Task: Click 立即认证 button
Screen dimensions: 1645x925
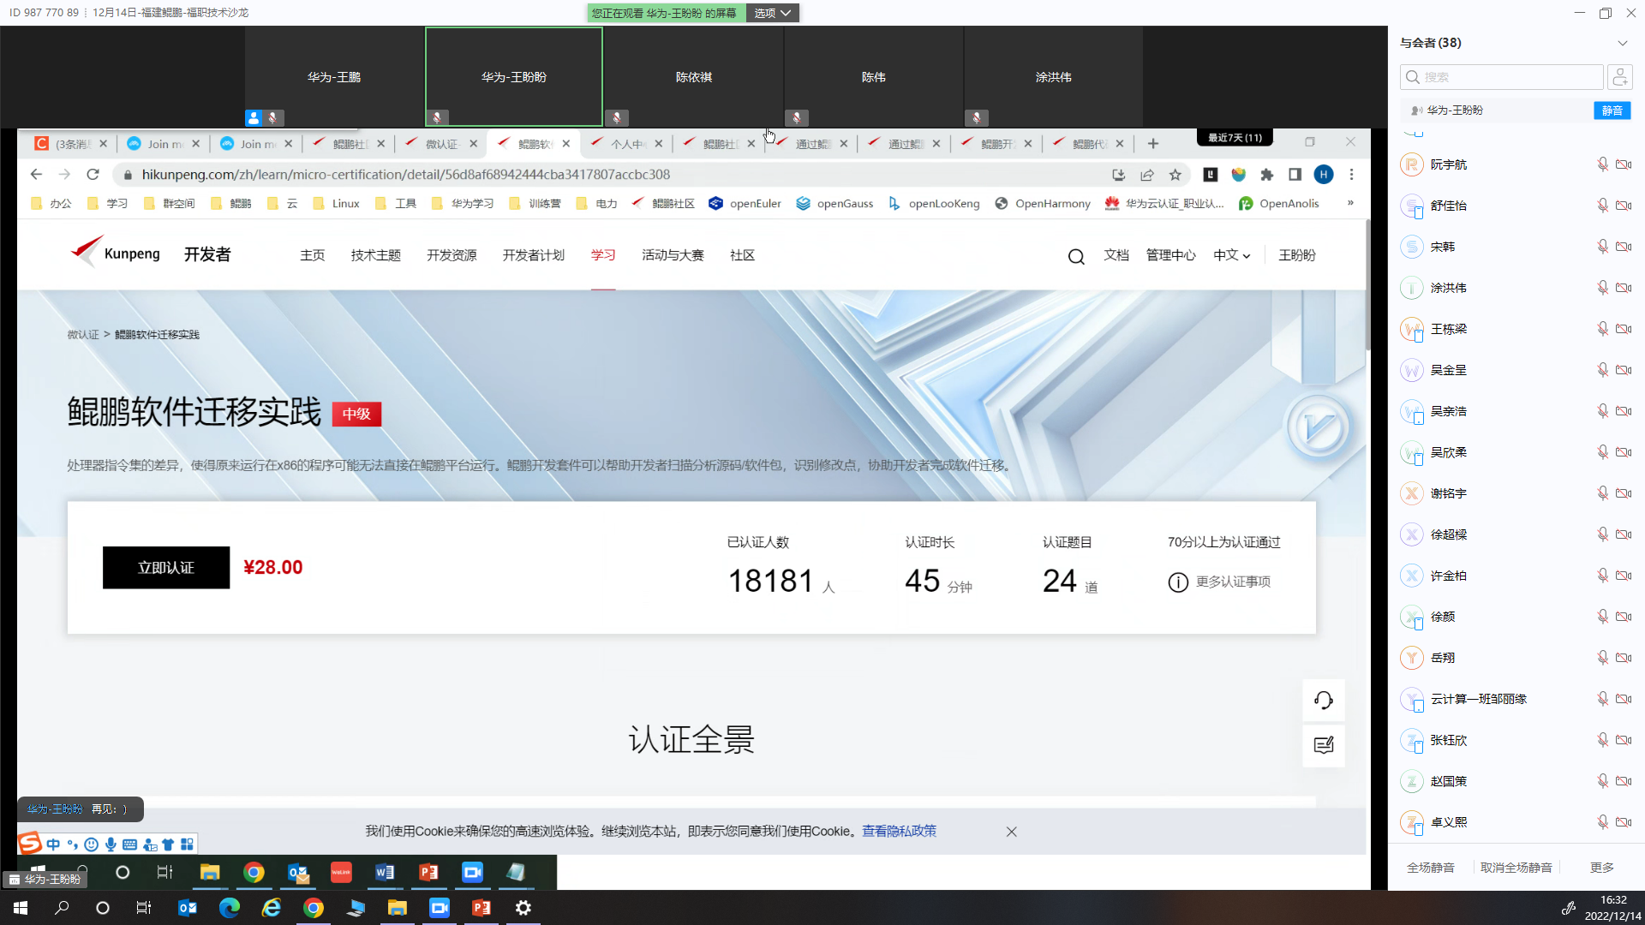Action: pyautogui.click(x=166, y=568)
